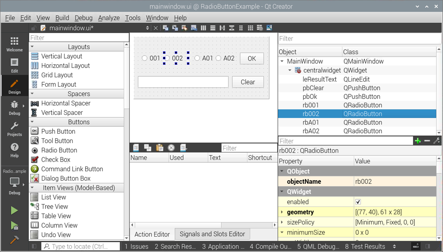The width and height of the screenshot is (443, 252).
Task: Expand the sizePolicy property
Action: coord(282,222)
